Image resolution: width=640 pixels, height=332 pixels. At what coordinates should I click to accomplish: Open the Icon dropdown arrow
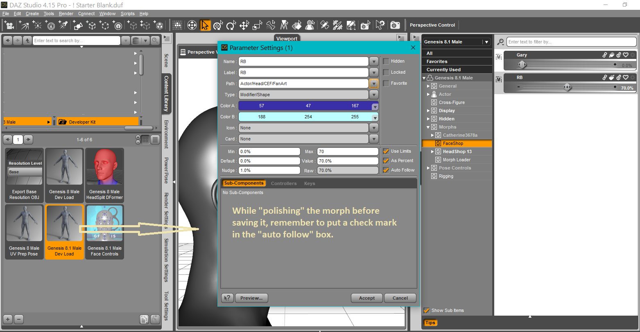pos(374,128)
